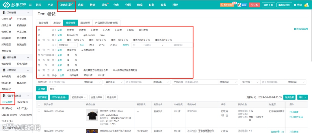Open the 财务 top menu
The image size is (312, 133).
pyautogui.click(x=151, y=5)
